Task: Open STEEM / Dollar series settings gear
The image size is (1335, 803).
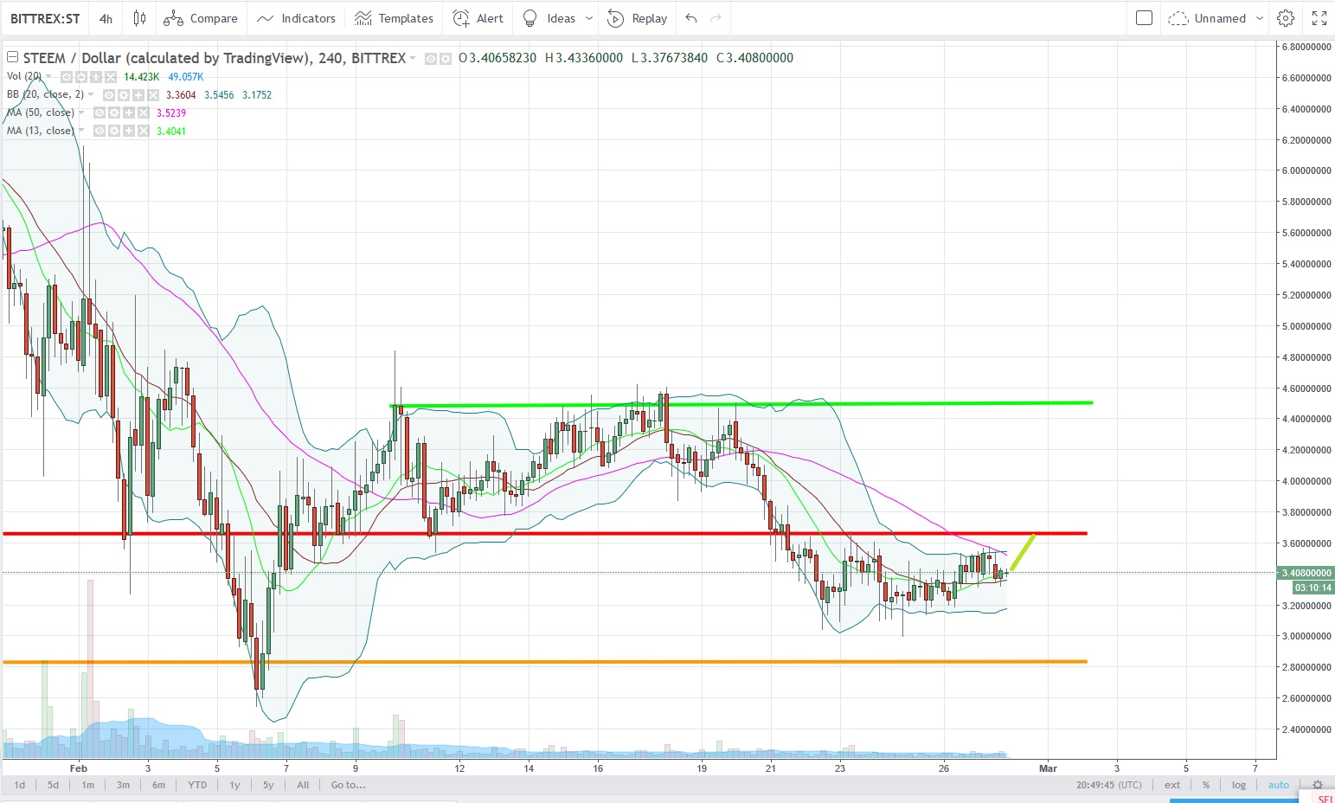Action: (445, 59)
